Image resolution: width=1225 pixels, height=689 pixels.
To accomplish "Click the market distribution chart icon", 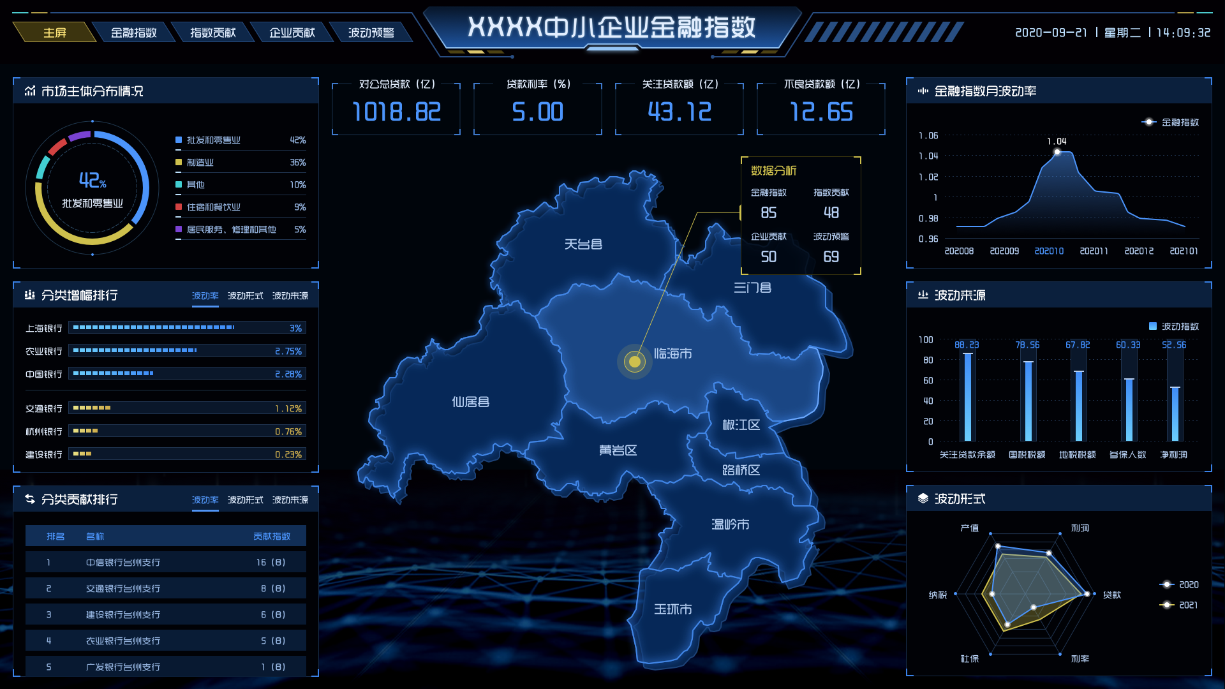I will [x=30, y=91].
